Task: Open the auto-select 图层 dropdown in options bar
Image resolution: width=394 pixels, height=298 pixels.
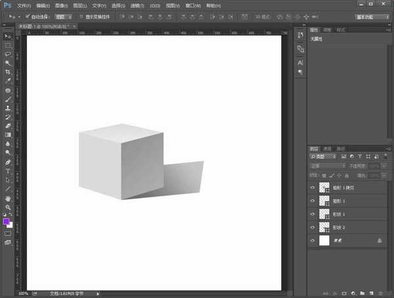Action: pyautogui.click(x=64, y=16)
